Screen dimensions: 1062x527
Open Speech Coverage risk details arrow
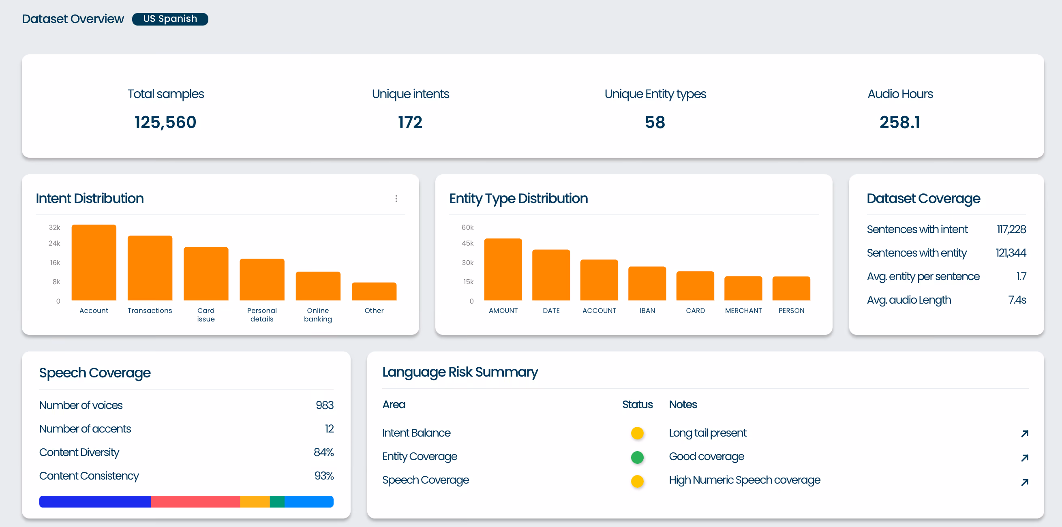tap(1024, 482)
